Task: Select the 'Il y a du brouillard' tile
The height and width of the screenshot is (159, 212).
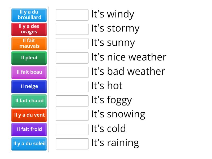Action: click(29, 15)
